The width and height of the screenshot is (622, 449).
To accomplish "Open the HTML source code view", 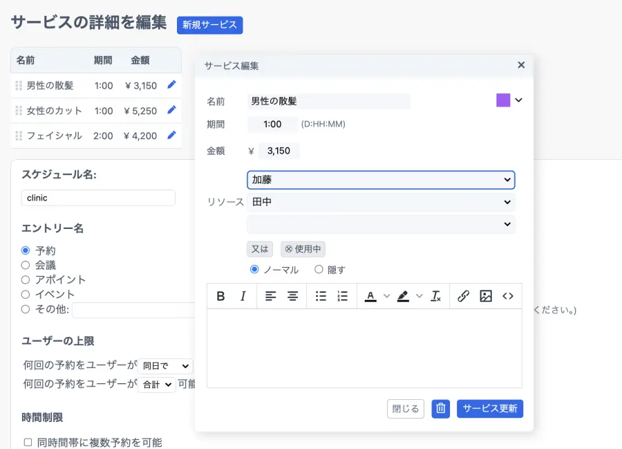I will [x=508, y=296].
